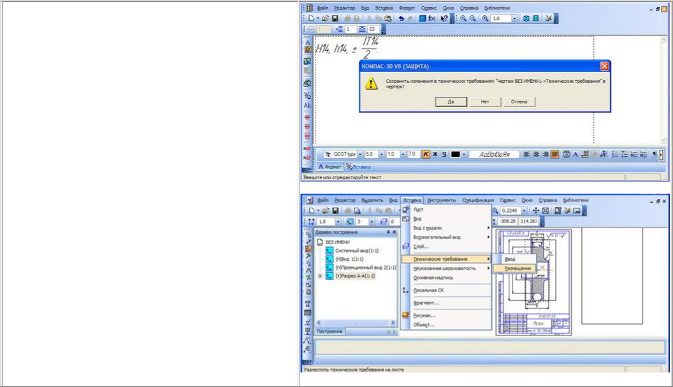Screen dimensions: 673x387
Task: Click the zoom in magnifier icon
Action: (463, 18)
